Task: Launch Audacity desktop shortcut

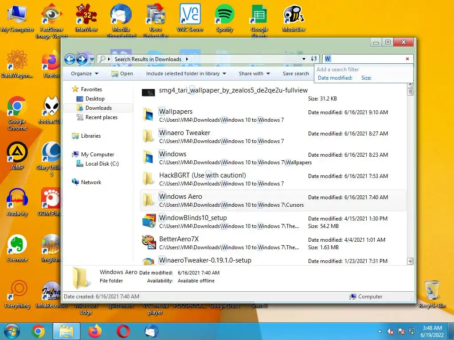Action: pyautogui.click(x=17, y=202)
